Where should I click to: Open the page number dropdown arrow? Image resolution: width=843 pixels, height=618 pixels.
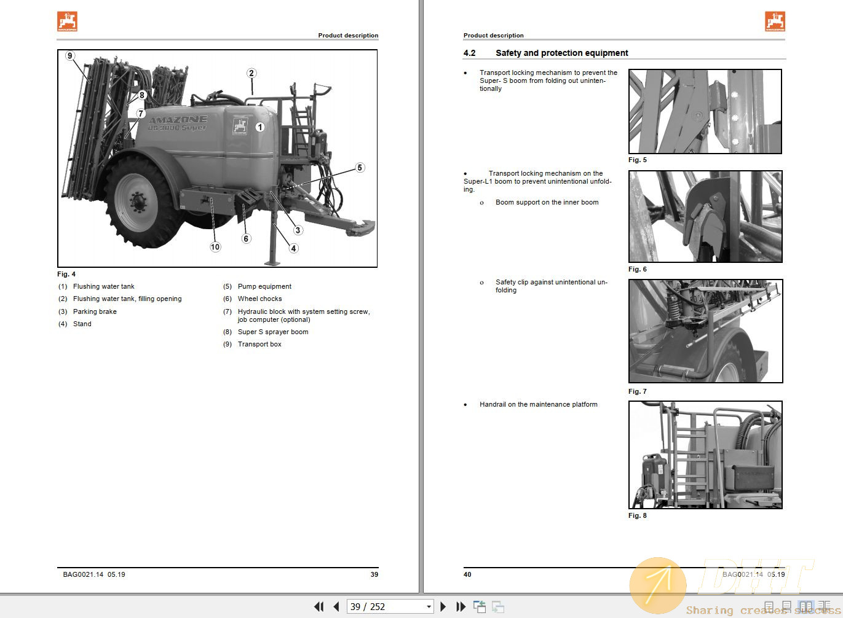pos(429,607)
